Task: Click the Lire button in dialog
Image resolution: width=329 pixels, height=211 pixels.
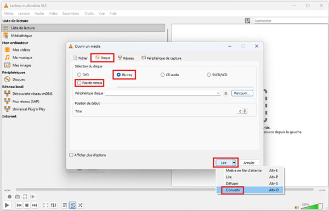Action: [224, 163]
